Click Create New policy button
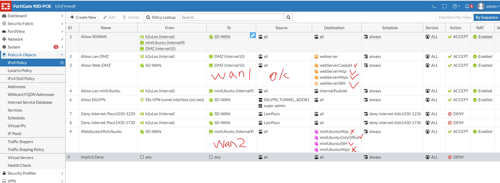The height and width of the screenshot is (183, 500). click(x=83, y=17)
